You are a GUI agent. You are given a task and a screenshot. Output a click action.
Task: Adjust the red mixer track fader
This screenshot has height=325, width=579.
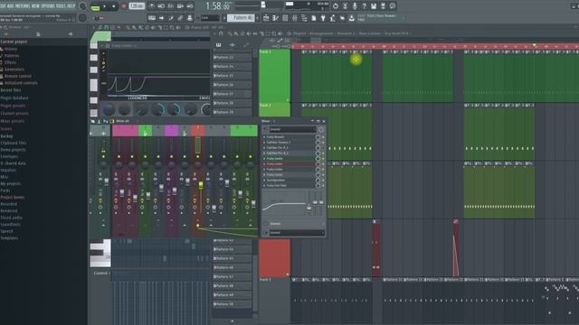tap(201, 185)
